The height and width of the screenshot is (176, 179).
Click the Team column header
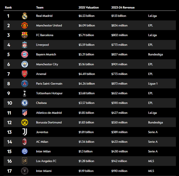[40, 7]
